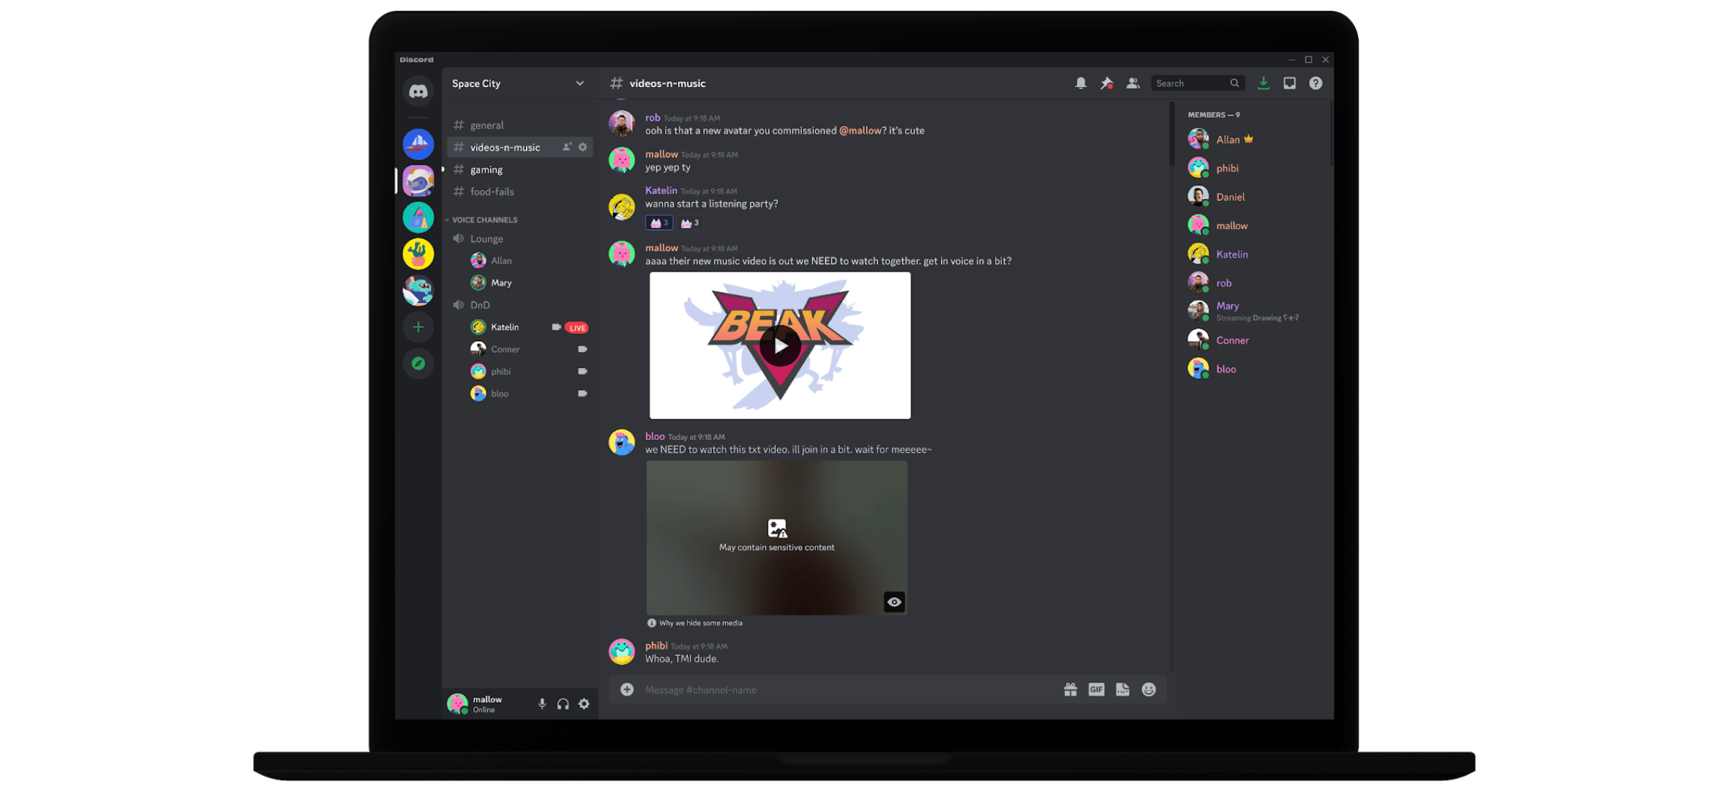Open the emoji picker smiley
The image size is (1729, 792).
point(1149,690)
